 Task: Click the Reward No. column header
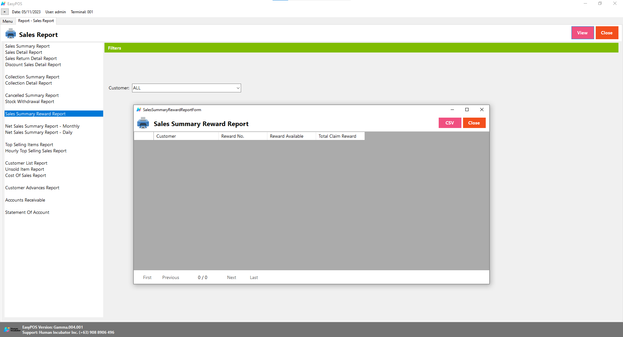pyautogui.click(x=243, y=136)
